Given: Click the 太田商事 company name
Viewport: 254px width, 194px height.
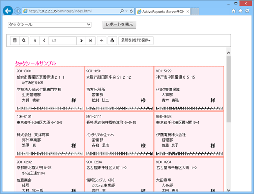Looking at the screenshot, I should (164, 180).
